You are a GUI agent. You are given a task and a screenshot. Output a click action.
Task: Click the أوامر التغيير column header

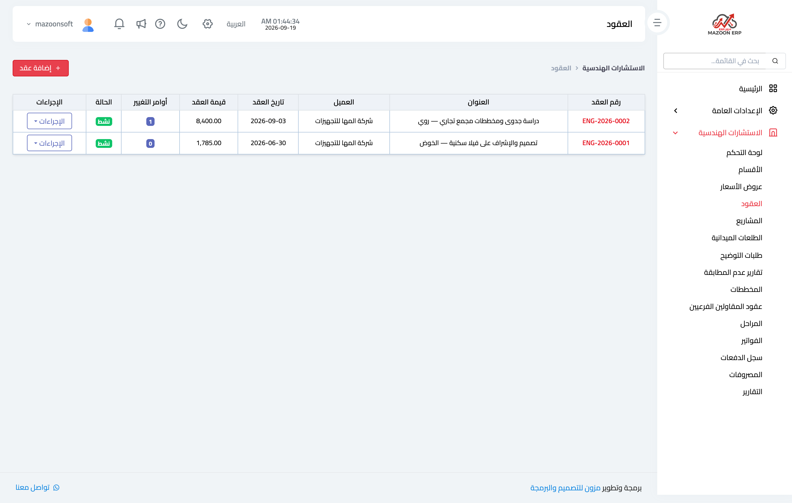(x=150, y=102)
